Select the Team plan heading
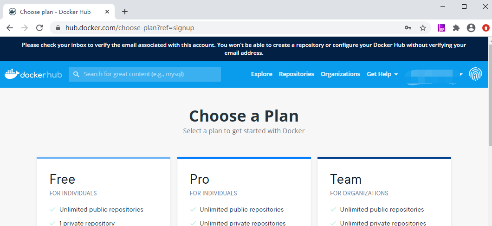The image size is (492, 226). [346, 179]
